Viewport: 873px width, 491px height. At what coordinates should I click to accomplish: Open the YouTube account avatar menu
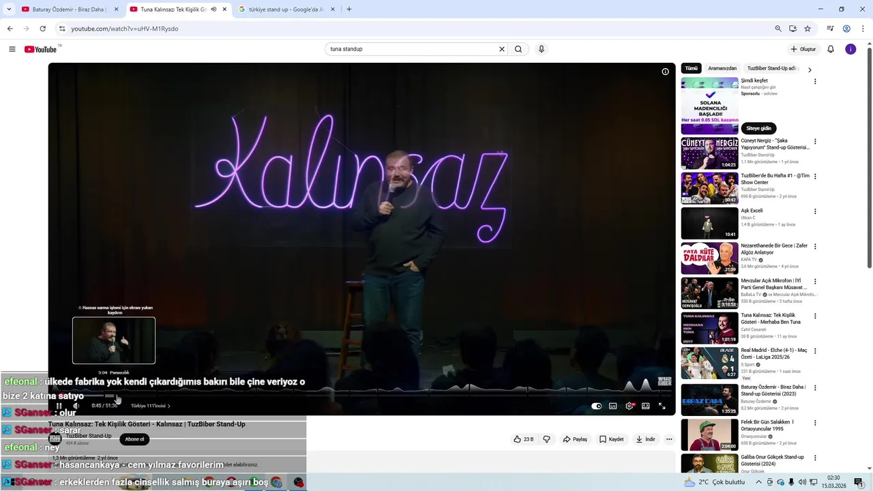click(850, 49)
